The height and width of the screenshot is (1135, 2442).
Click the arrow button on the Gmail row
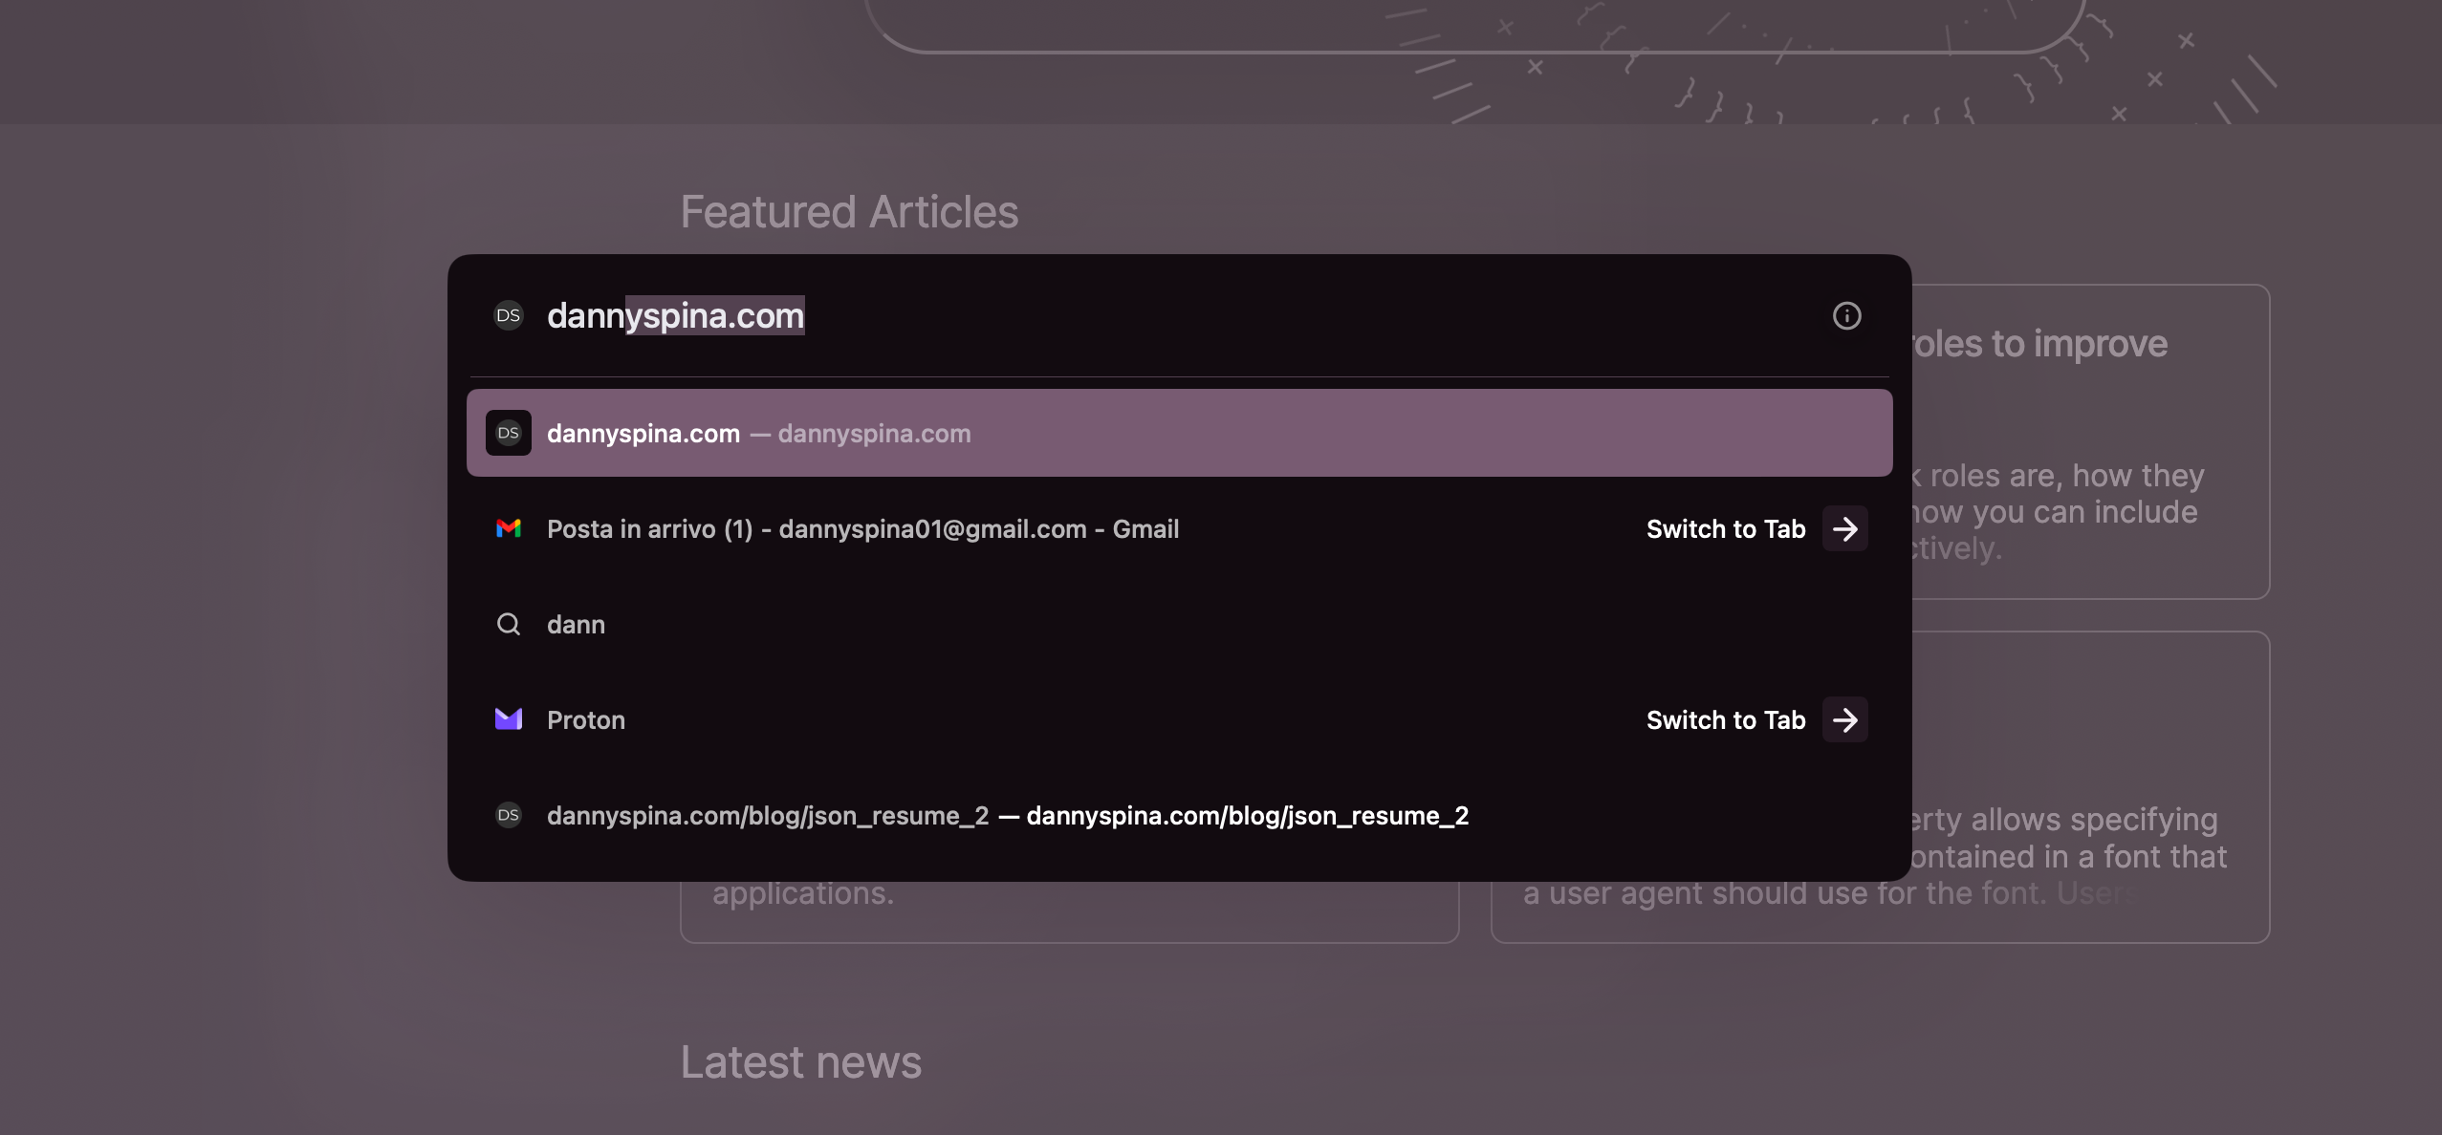1845,528
